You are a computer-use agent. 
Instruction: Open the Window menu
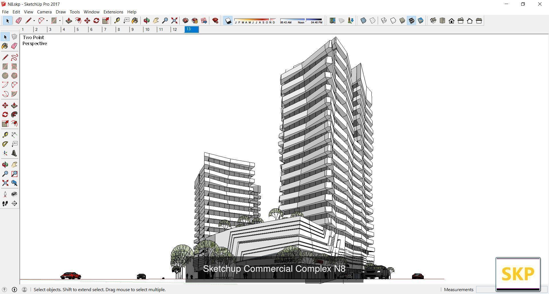[91, 12]
